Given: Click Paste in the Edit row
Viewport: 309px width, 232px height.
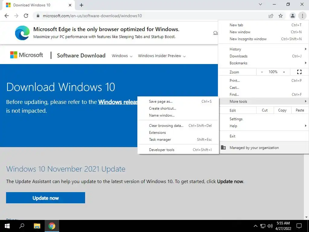Looking at the screenshot, I should (x=300, y=110).
